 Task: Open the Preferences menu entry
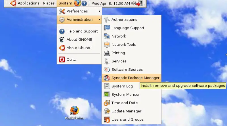[79, 11]
